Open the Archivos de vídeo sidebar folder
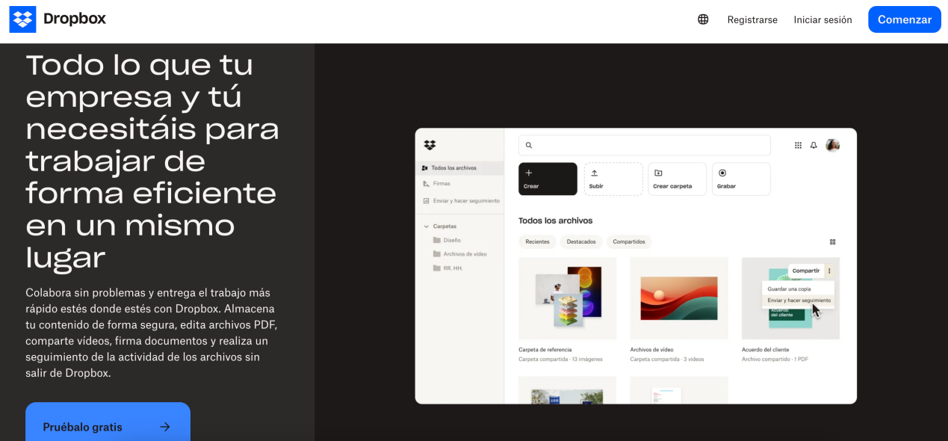Image resolution: width=948 pixels, height=441 pixels. tap(459, 254)
